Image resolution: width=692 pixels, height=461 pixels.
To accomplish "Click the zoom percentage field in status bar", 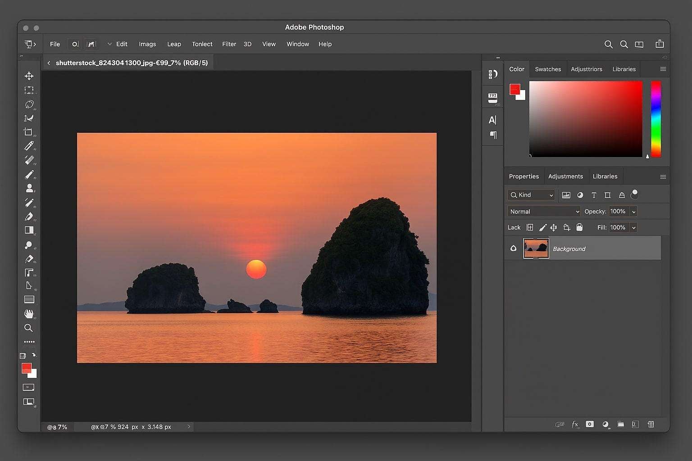I will point(57,427).
